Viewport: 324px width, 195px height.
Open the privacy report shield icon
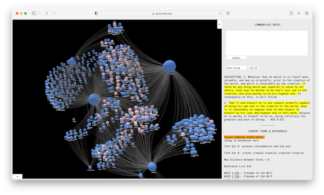pos(96,13)
